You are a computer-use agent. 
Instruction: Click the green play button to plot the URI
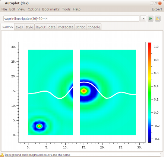pos(151,19)
